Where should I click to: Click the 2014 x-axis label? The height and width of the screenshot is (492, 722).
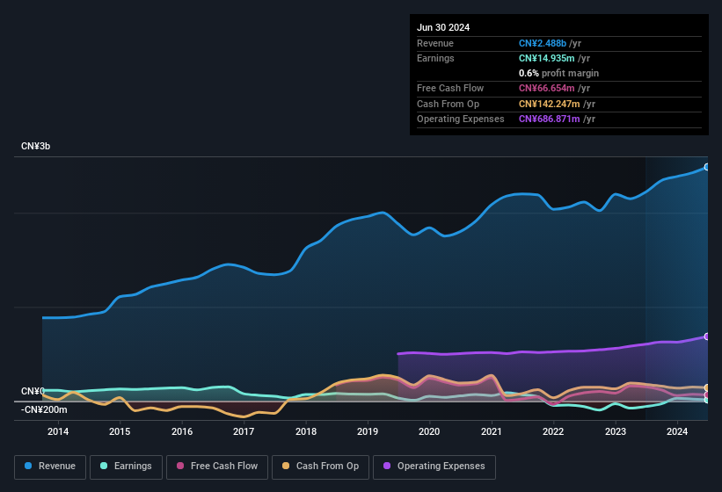pyautogui.click(x=58, y=431)
